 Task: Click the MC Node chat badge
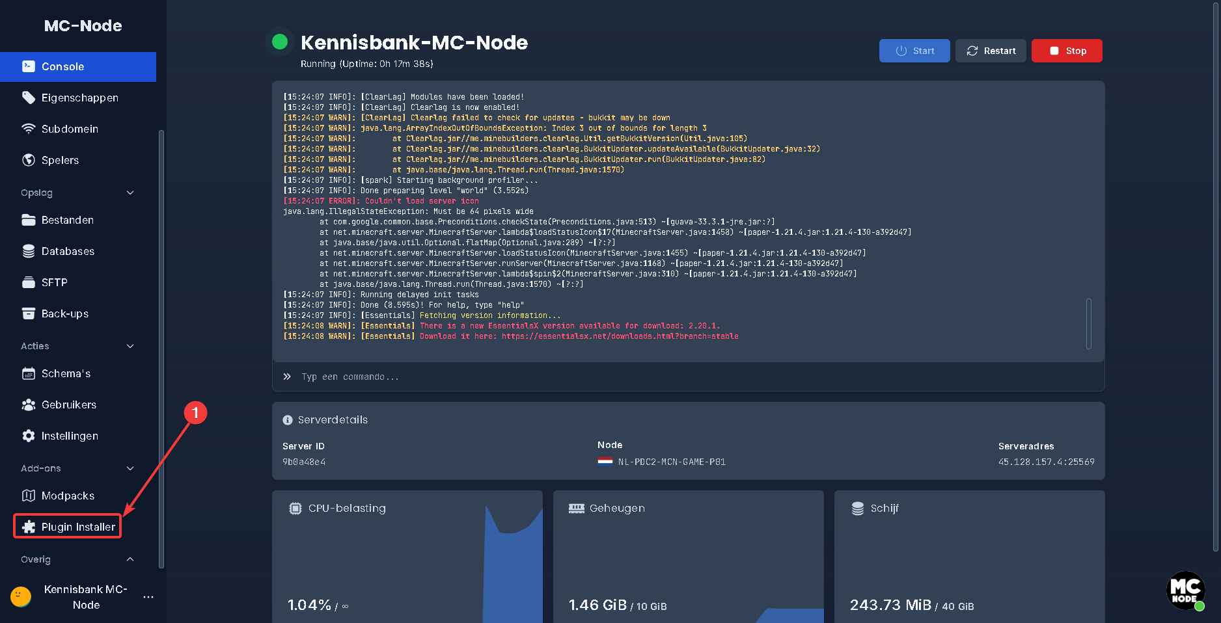tap(1185, 590)
